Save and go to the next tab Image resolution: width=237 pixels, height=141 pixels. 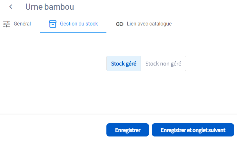point(193,130)
